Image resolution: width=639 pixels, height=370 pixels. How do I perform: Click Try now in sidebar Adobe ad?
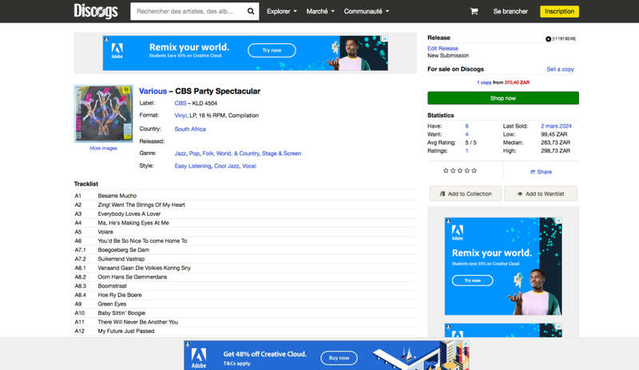pos(472,280)
